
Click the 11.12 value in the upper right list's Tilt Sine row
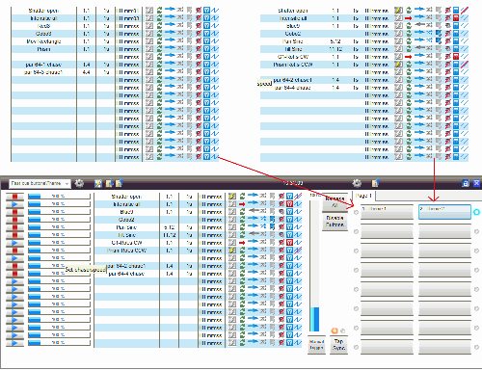coord(335,49)
